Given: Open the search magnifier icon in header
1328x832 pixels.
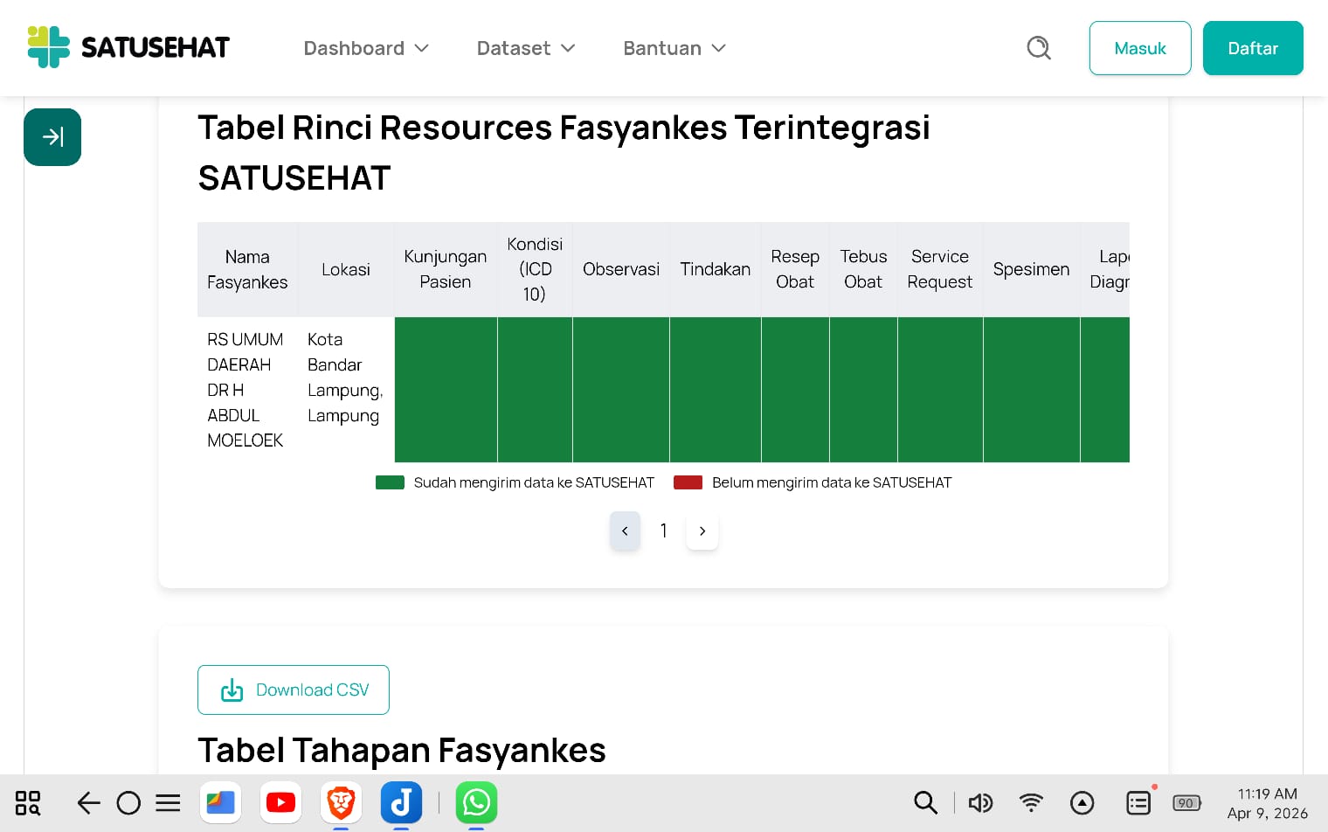Looking at the screenshot, I should 1038,48.
